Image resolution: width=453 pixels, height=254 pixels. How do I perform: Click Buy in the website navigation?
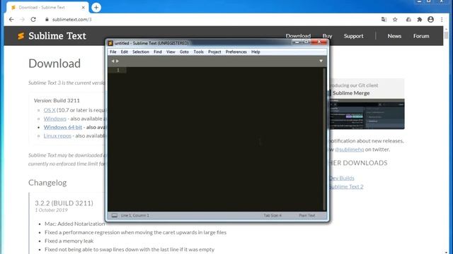[327, 36]
